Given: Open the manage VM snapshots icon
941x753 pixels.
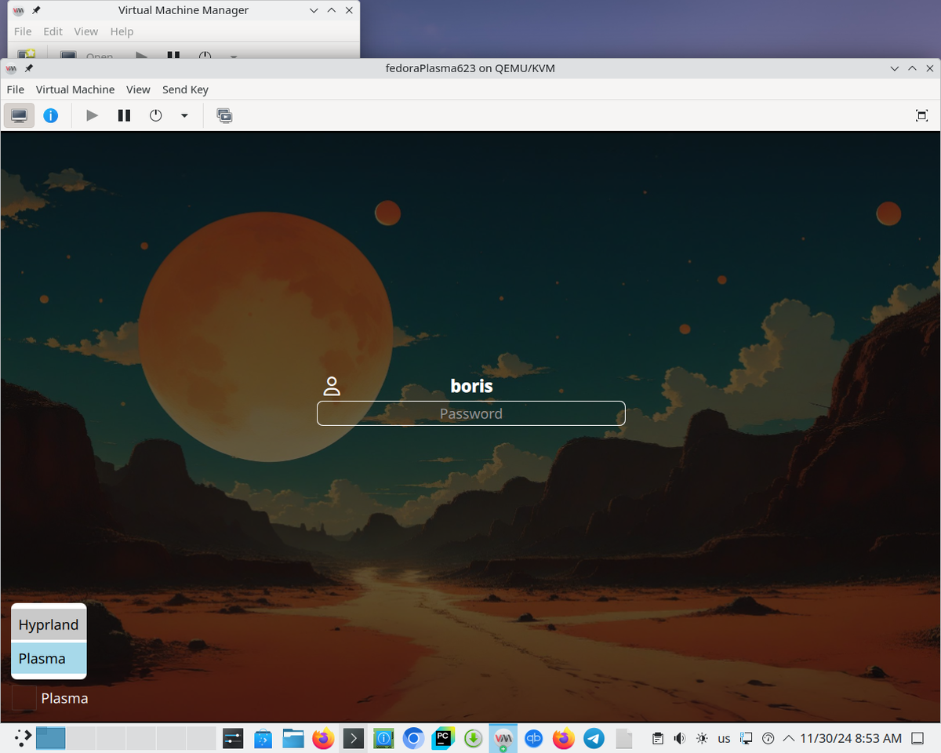Looking at the screenshot, I should coord(224,116).
